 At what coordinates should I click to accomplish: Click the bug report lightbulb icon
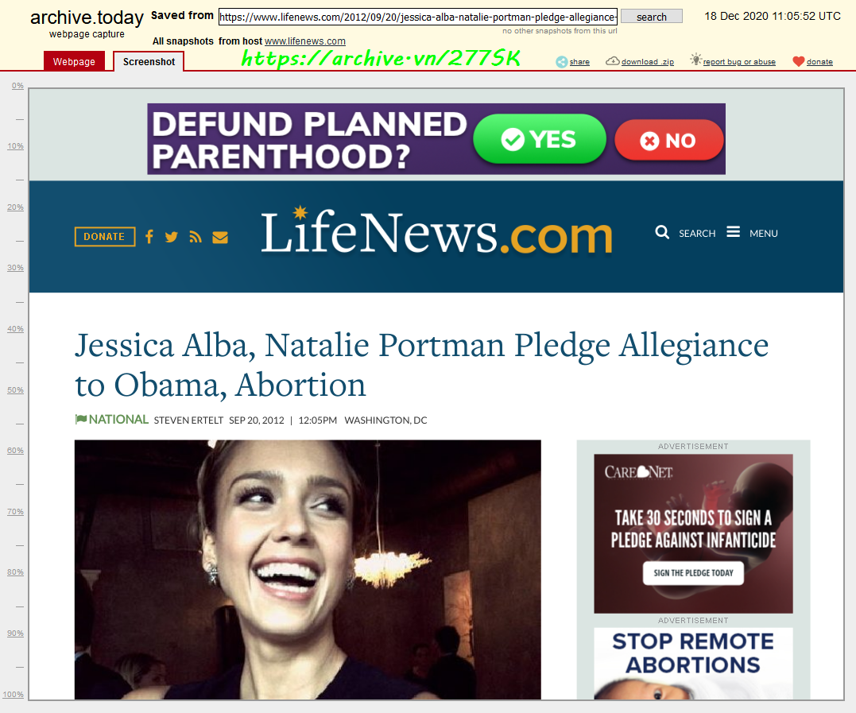coord(695,60)
